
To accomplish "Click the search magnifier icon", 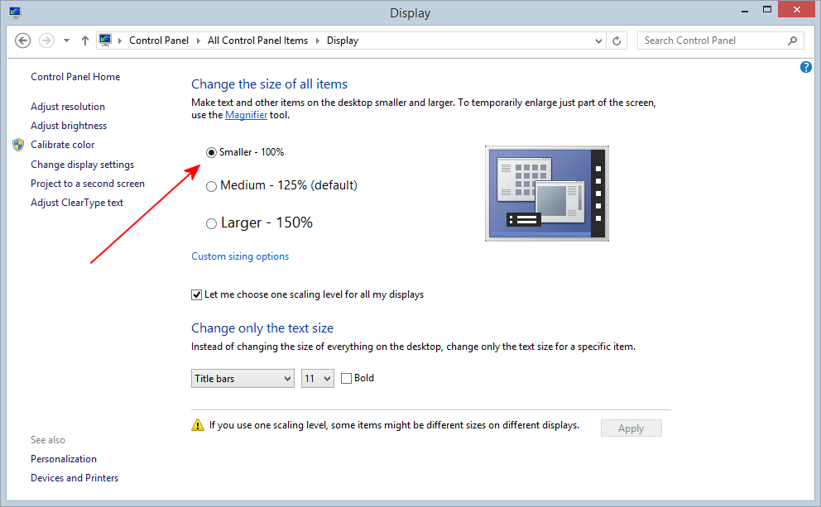I will 792,41.
